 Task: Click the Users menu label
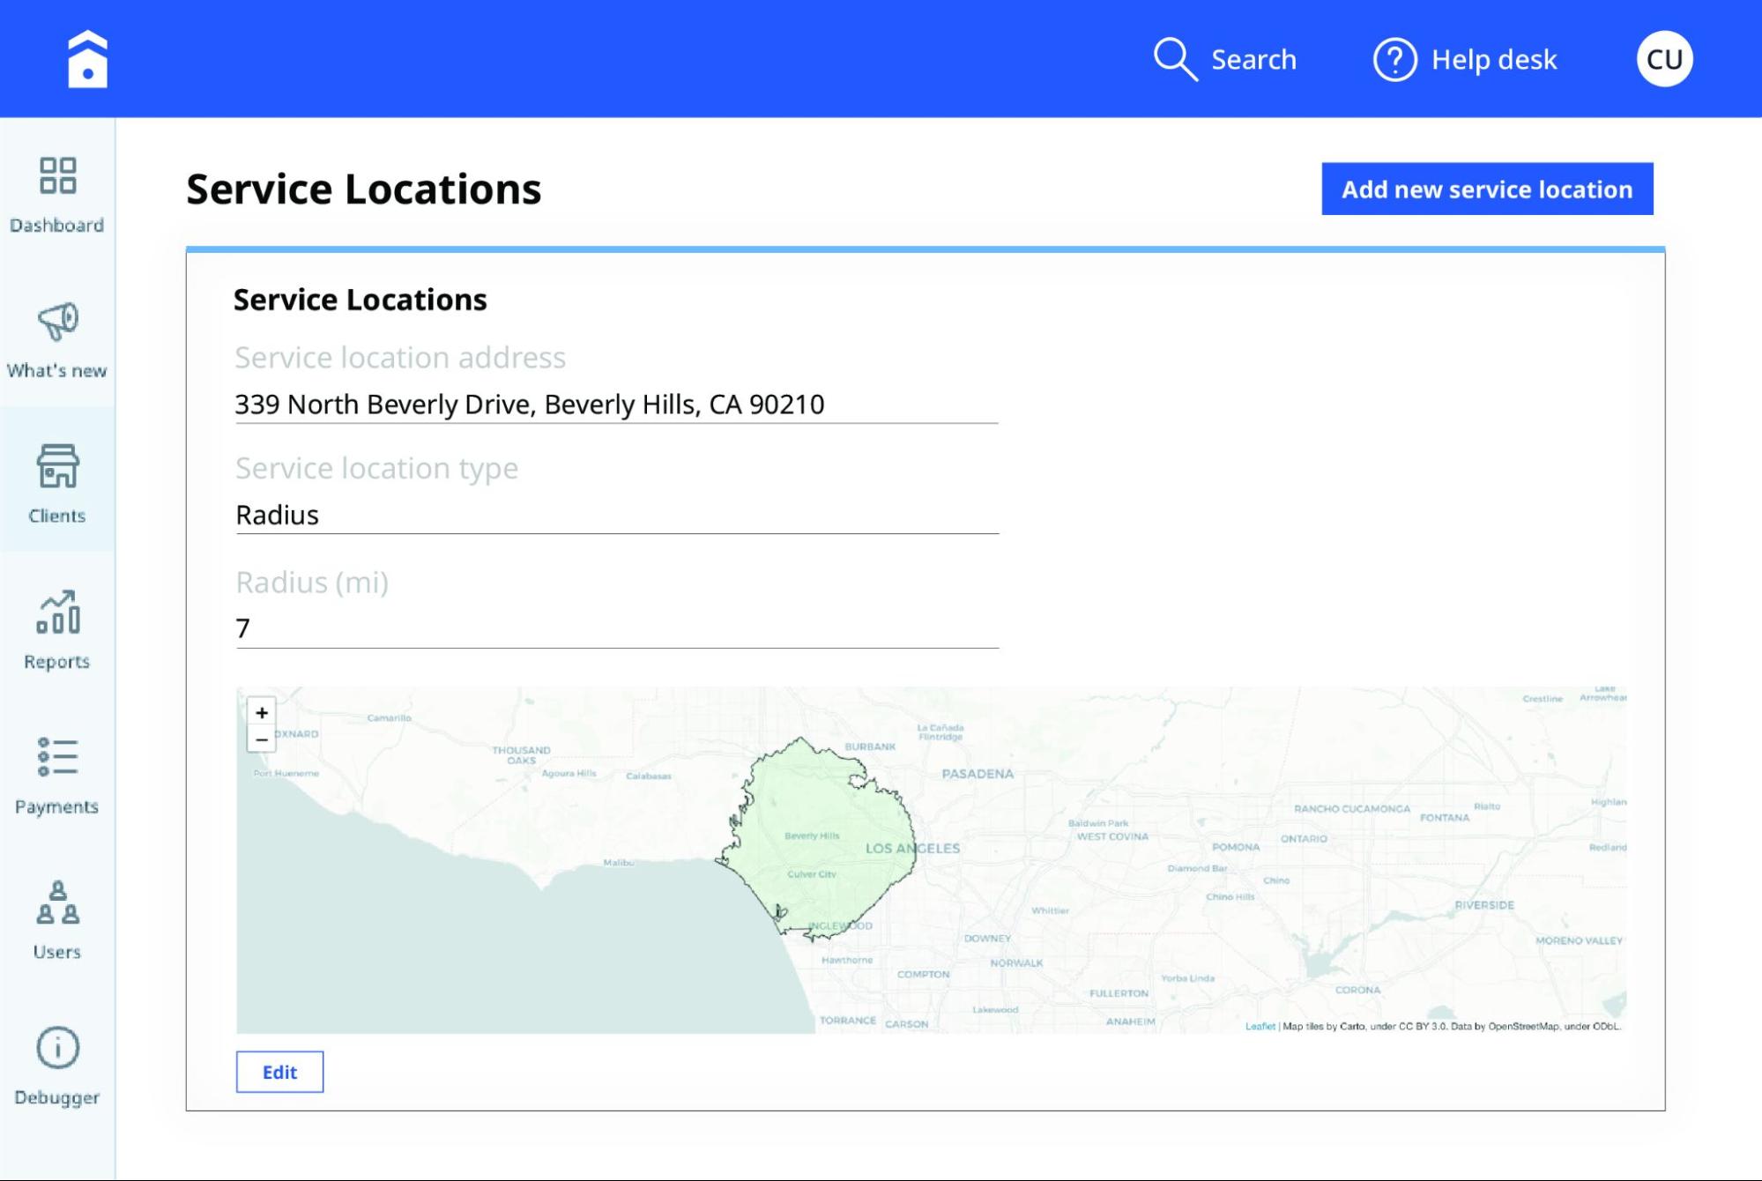click(x=57, y=952)
